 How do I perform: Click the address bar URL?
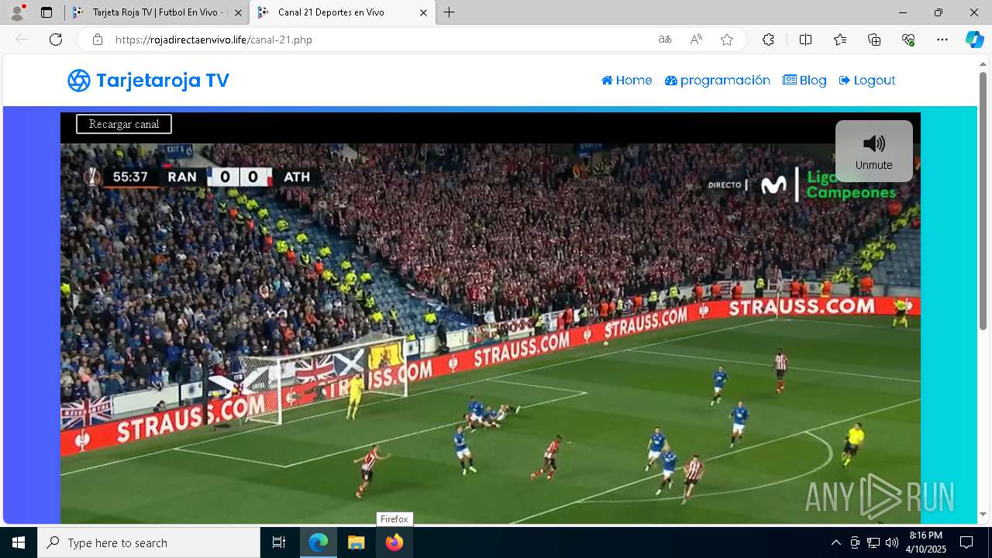click(214, 40)
